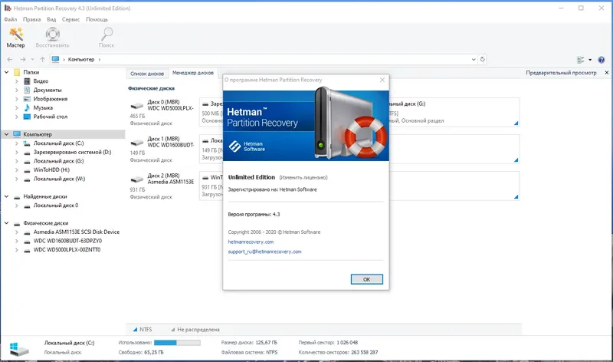The width and height of the screenshot is (613, 362).
Task: Confirm the About dialog with OK
Action: tap(367, 279)
